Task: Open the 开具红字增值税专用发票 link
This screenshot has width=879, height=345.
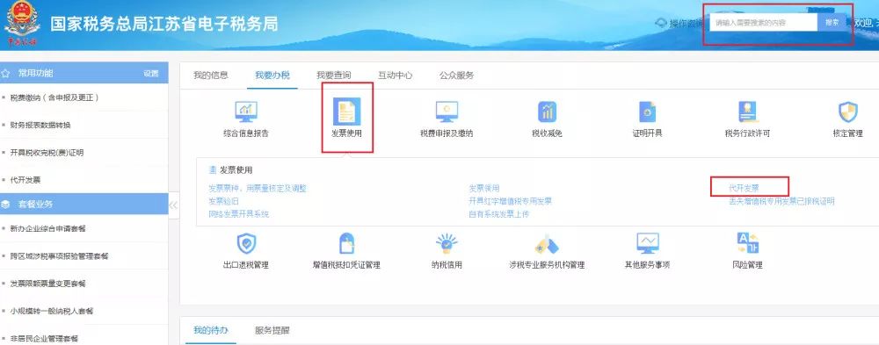Action: pyautogui.click(x=510, y=201)
